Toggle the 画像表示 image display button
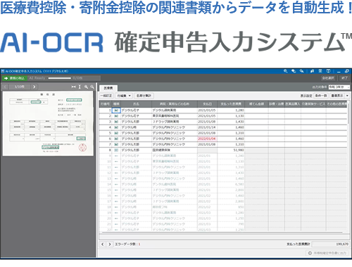352x267 pixels. point(337,96)
